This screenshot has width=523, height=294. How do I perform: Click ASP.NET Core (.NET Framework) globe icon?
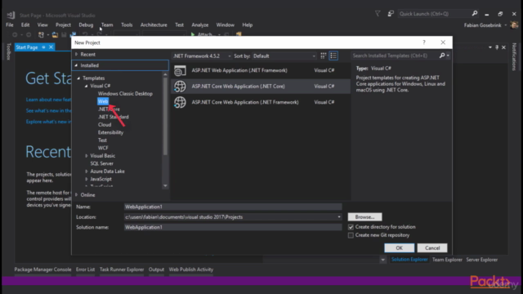pos(180,102)
